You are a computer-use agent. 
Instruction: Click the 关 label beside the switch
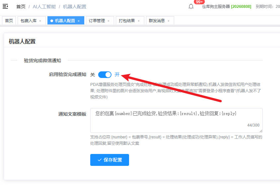[x=93, y=75]
